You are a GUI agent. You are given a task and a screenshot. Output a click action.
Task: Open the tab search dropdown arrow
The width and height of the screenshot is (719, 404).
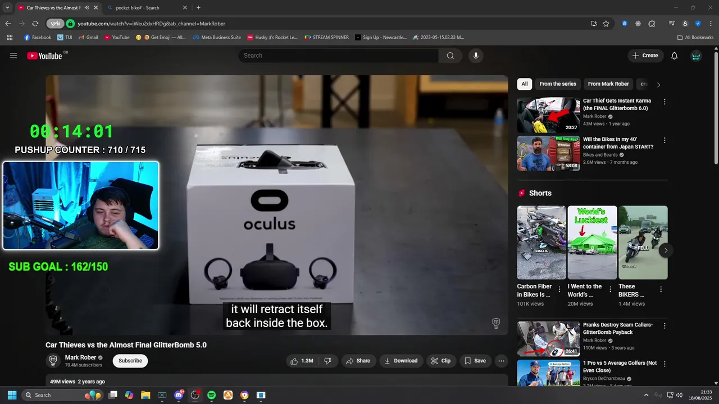coord(7,8)
